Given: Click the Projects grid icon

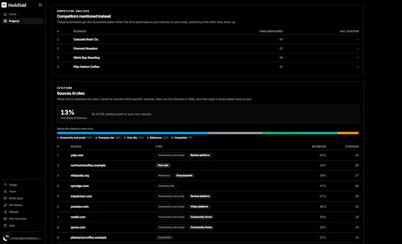Looking at the screenshot, I should [x=5, y=21].
